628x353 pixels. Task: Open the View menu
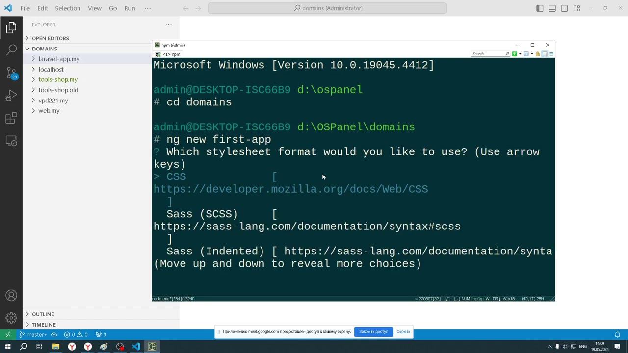[95, 8]
